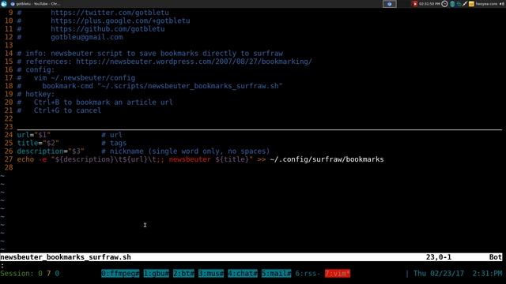
Task: Switch to tmux window 1:qbu
Action: [x=157, y=274]
